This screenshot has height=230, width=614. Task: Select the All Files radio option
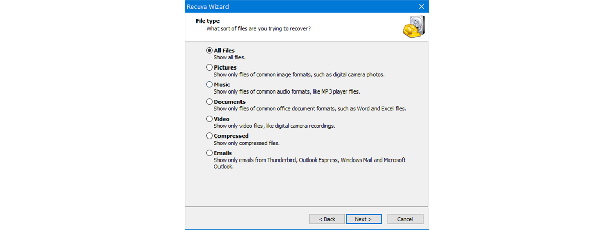tap(209, 50)
